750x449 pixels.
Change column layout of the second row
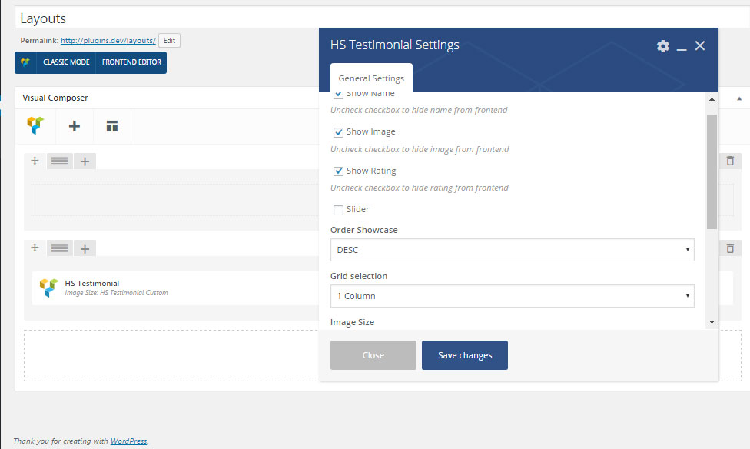(59, 248)
